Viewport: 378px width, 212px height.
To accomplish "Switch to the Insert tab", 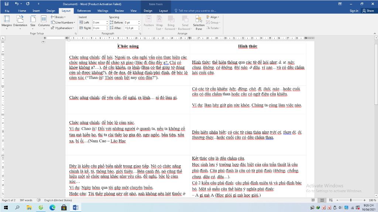I will tap(36, 11).
